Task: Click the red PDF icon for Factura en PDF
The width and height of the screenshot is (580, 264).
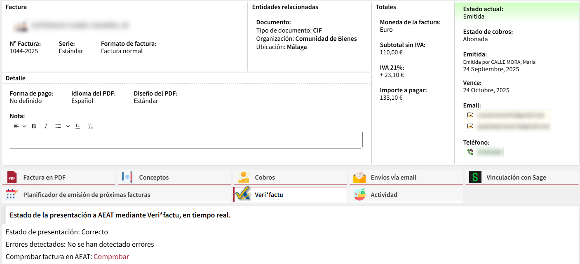Action: click(x=12, y=178)
